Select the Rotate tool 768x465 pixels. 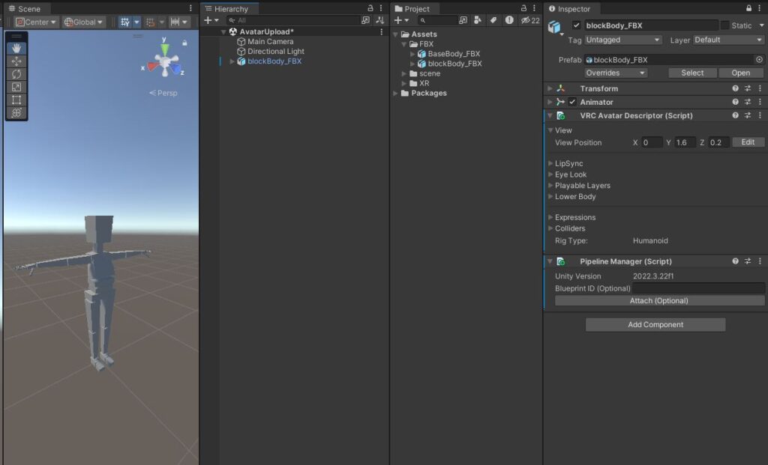coord(16,74)
